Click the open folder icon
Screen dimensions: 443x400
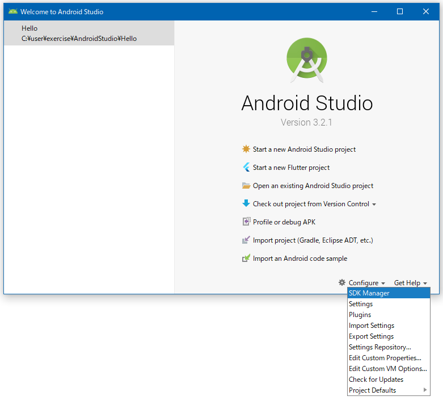[246, 185]
